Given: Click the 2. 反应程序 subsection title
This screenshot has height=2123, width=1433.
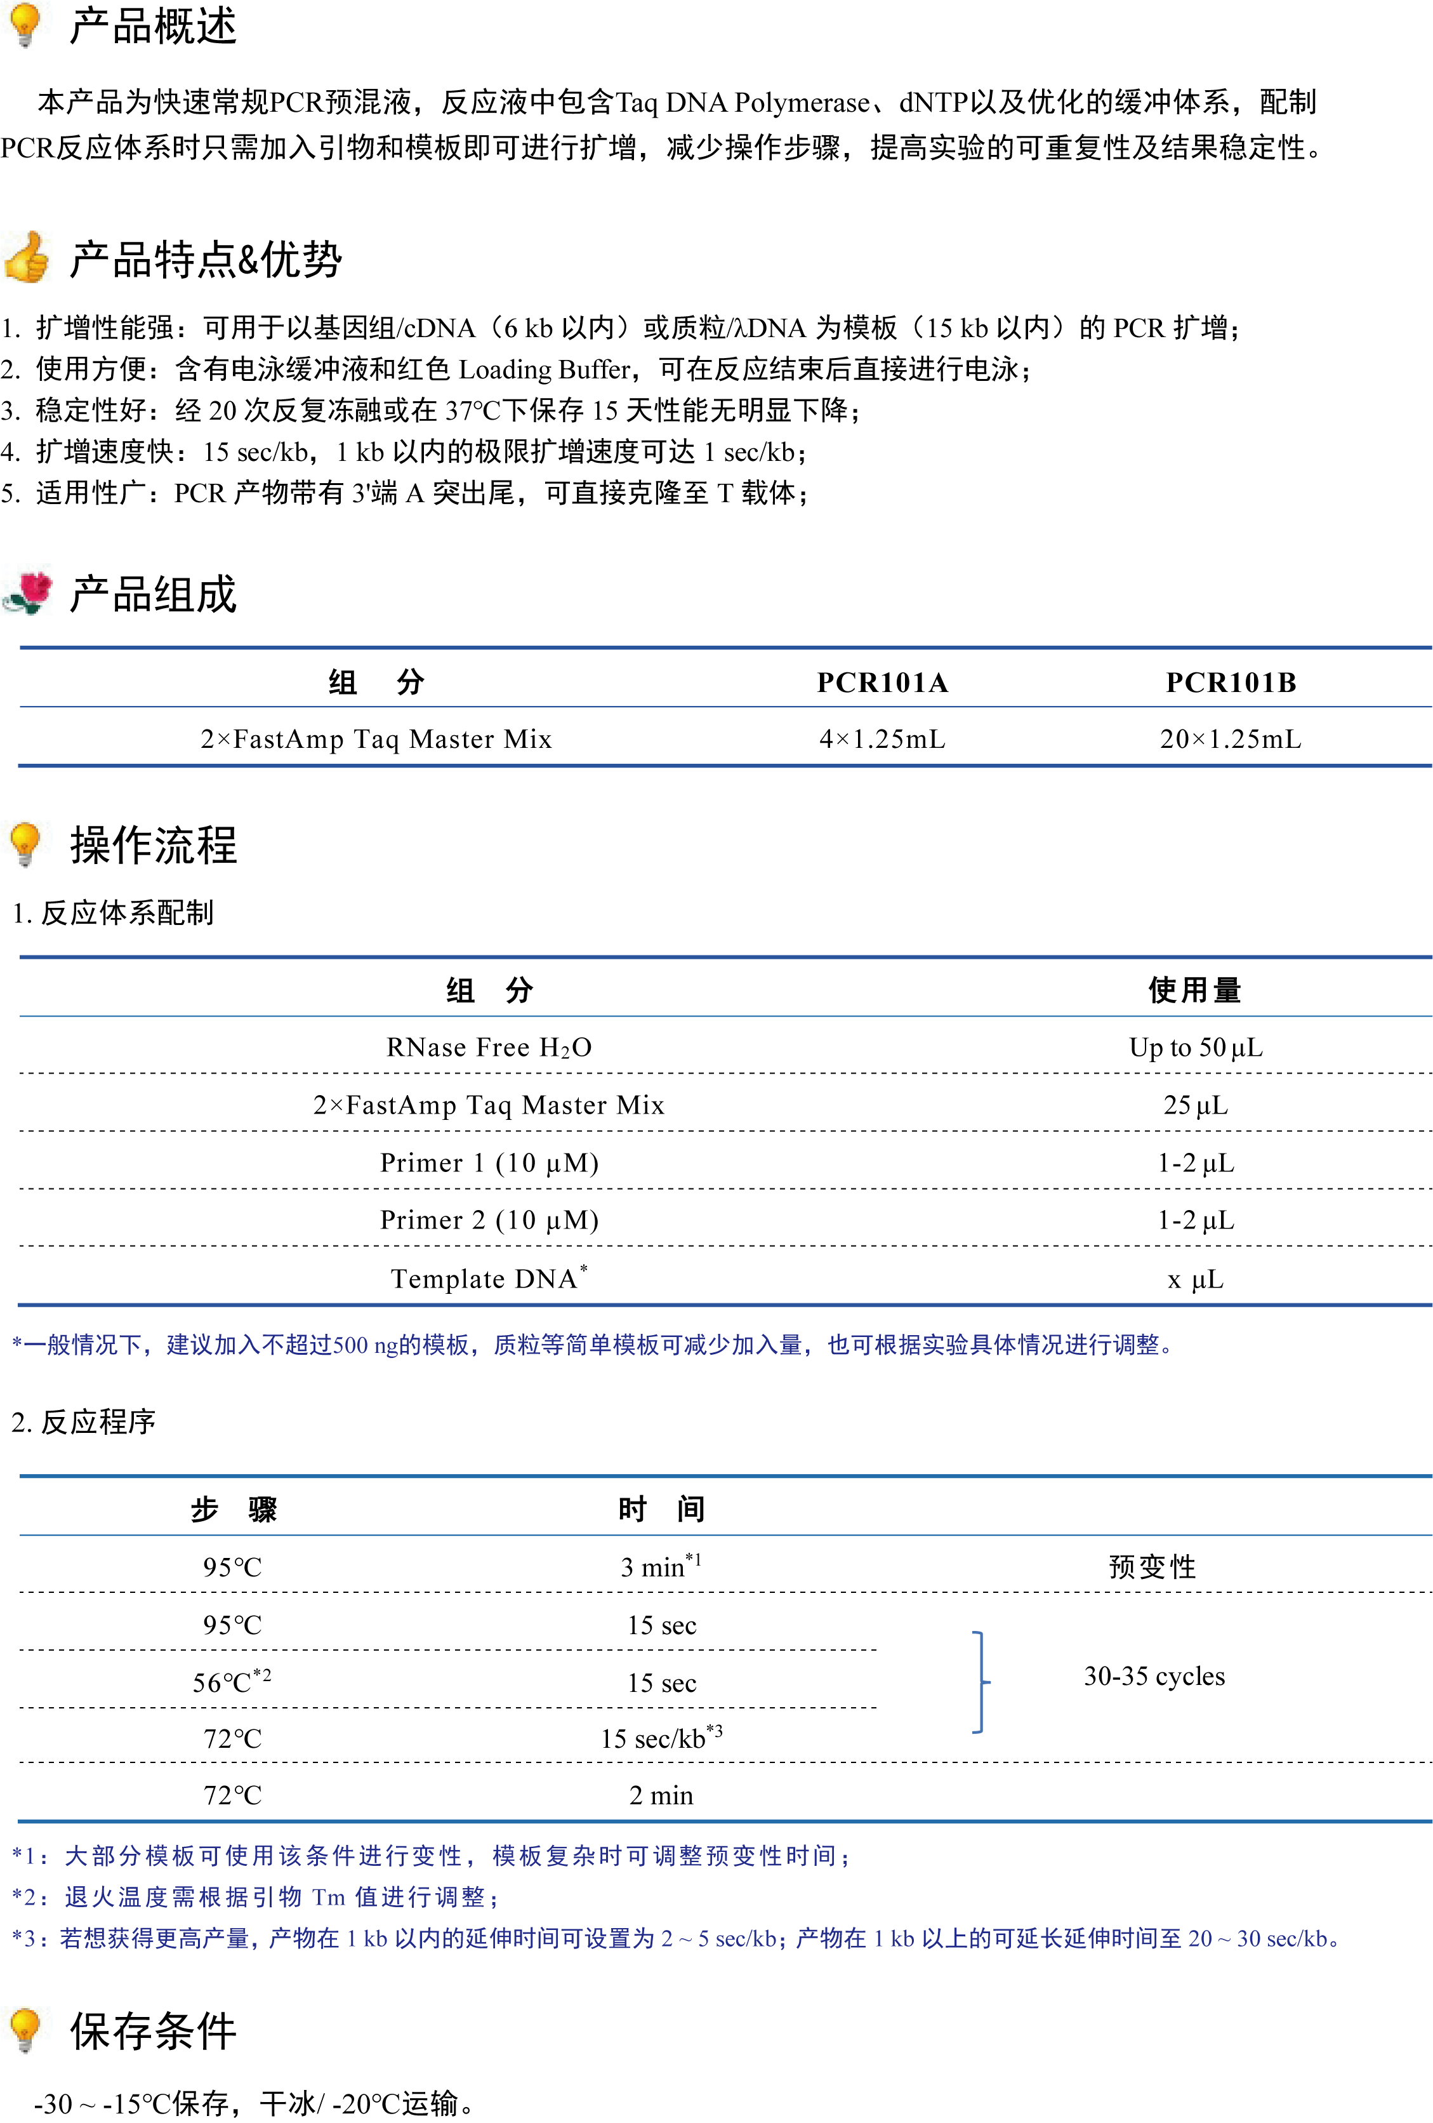Looking at the screenshot, I should (x=84, y=1421).
